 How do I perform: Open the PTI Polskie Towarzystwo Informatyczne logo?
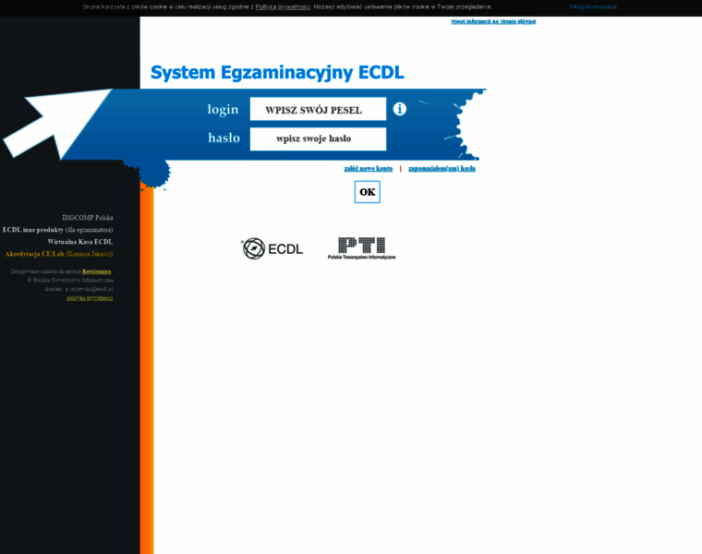pyautogui.click(x=362, y=248)
